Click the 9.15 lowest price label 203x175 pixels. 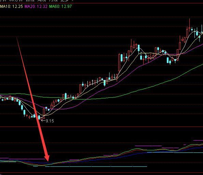(50, 121)
